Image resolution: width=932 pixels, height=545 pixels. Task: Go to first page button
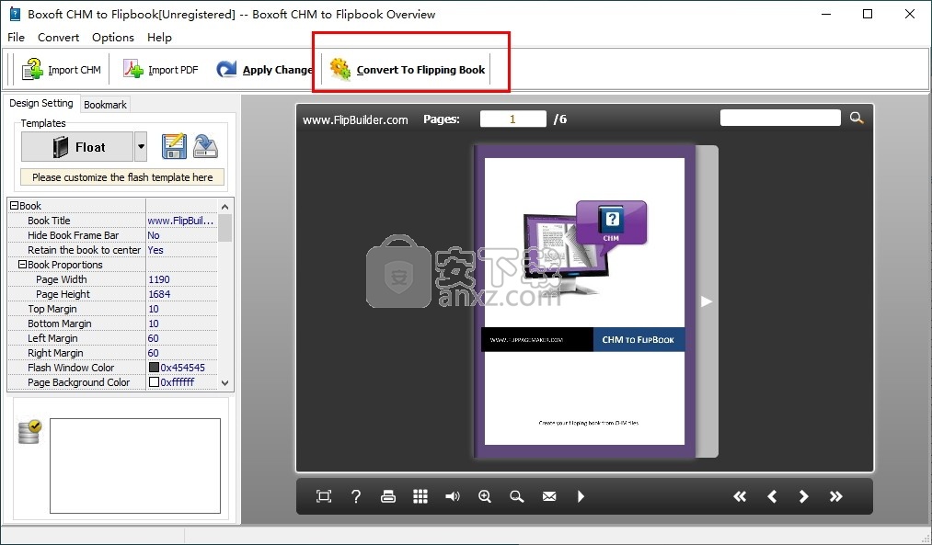pyautogui.click(x=740, y=496)
